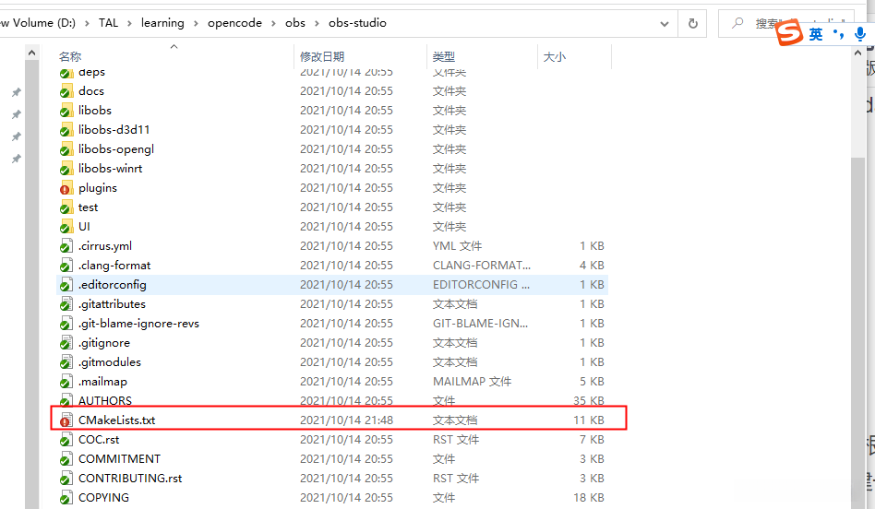
Task: Click the plugins folder icon with red badge
Action: click(66, 188)
